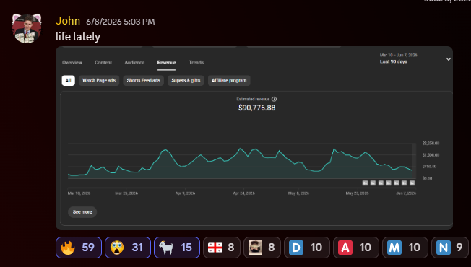Click the $2,250.00 y-axis label
This screenshot has height=267, width=471.
pos(431,144)
